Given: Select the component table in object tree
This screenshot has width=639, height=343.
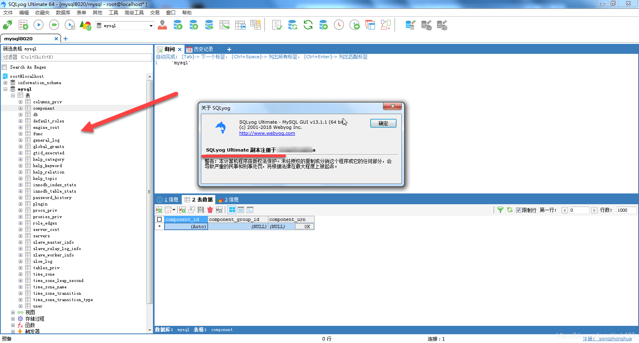Looking at the screenshot, I should 44,108.
